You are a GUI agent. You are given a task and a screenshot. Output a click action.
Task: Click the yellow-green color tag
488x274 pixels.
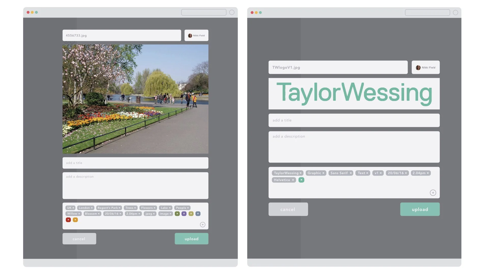point(191,214)
